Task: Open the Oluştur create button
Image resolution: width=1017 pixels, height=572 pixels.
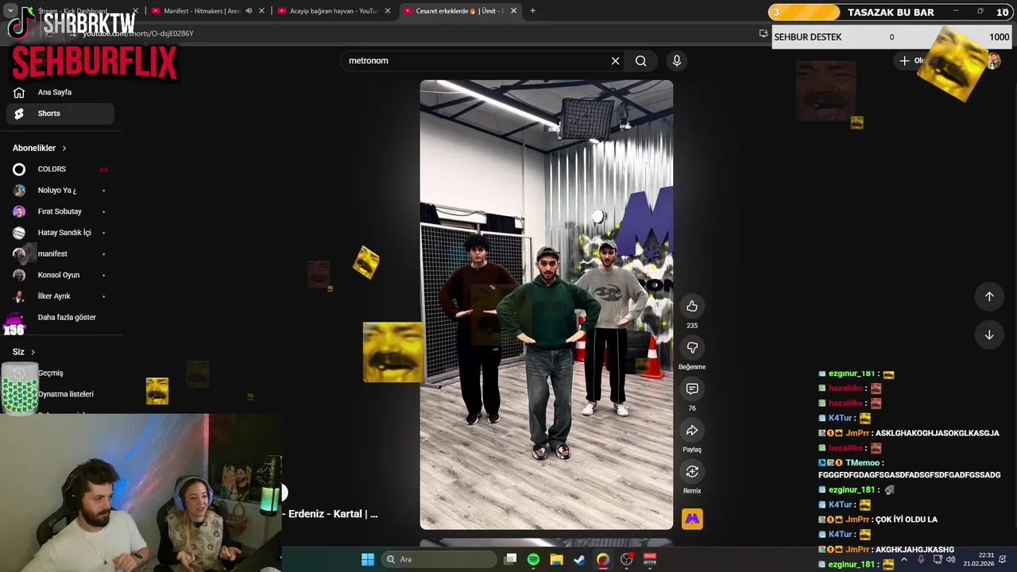Action: [918, 60]
